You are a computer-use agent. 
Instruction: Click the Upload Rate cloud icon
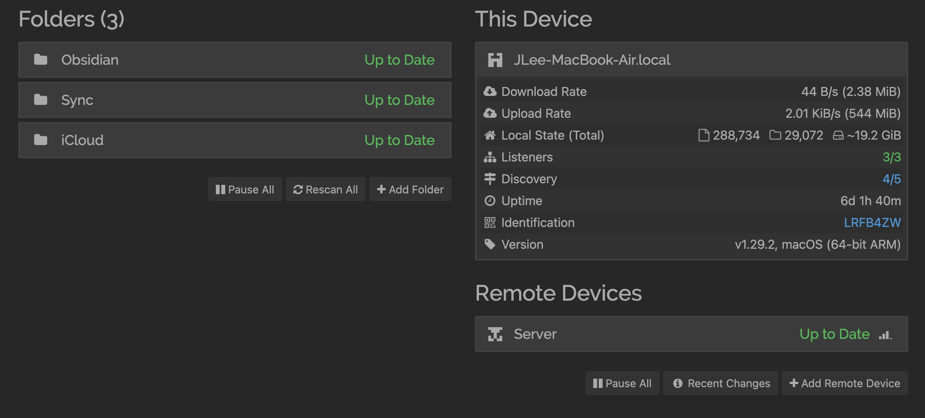490,113
